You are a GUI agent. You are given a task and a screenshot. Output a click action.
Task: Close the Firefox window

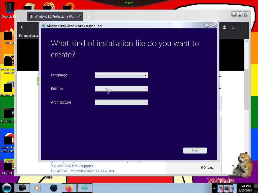[245, 14]
